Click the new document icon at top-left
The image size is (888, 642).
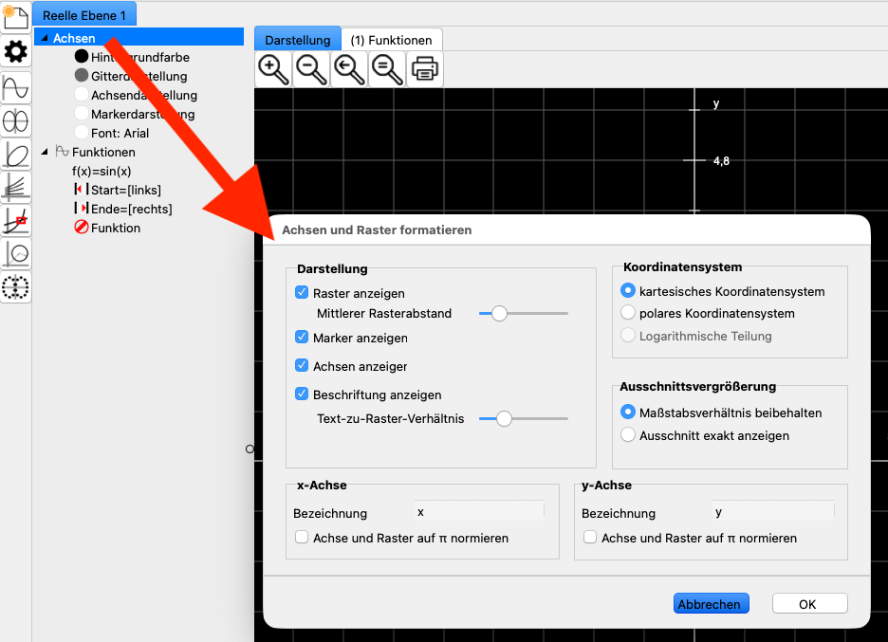pyautogui.click(x=16, y=16)
